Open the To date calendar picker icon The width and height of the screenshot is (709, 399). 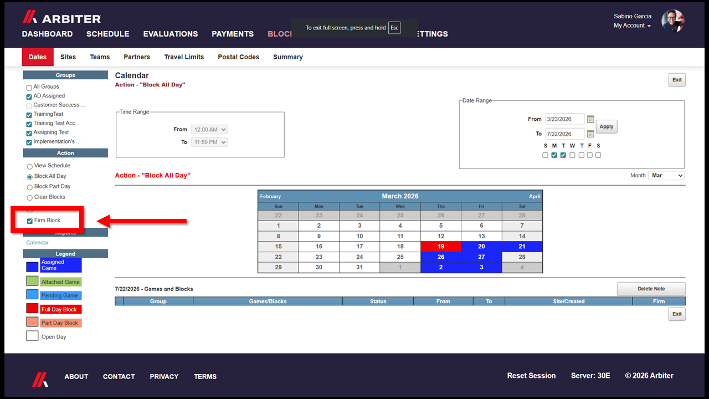pos(590,134)
